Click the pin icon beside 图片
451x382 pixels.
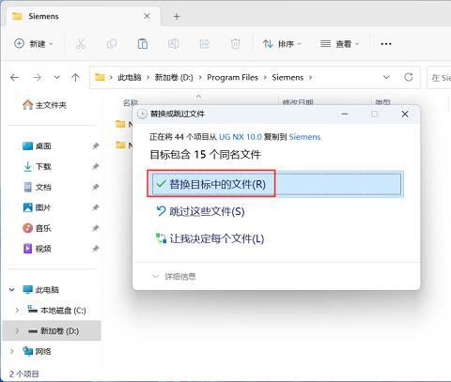point(96,207)
